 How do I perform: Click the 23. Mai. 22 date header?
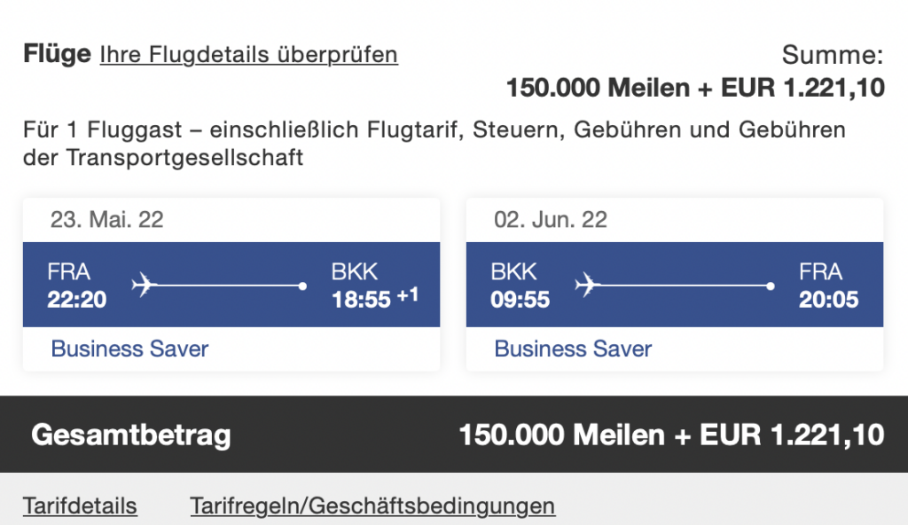[x=106, y=220]
